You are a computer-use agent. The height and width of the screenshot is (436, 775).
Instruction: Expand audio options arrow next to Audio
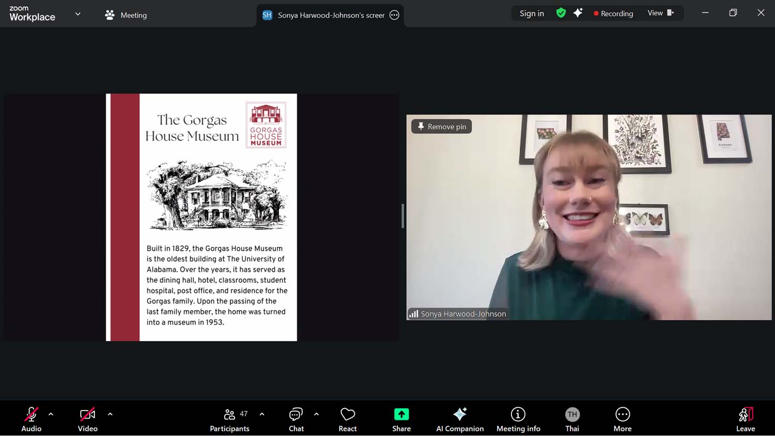51,414
